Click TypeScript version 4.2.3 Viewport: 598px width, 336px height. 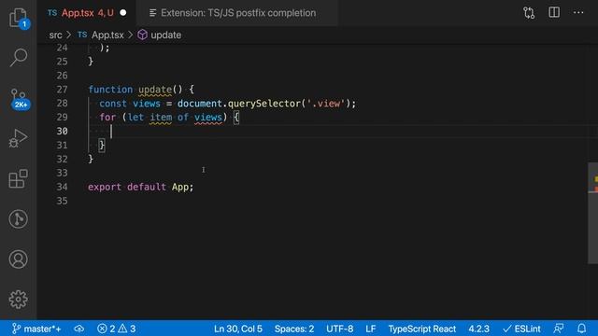click(x=478, y=329)
